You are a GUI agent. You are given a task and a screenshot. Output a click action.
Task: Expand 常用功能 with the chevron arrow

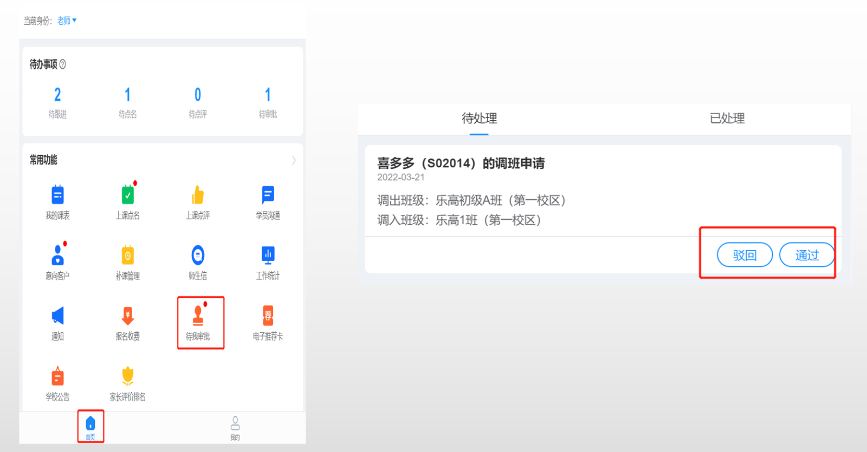pos(294,160)
